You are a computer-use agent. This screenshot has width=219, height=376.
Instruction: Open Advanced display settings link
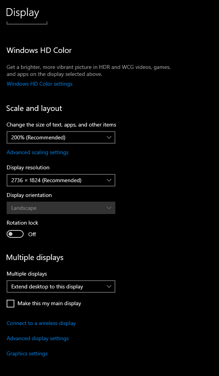coord(38,338)
